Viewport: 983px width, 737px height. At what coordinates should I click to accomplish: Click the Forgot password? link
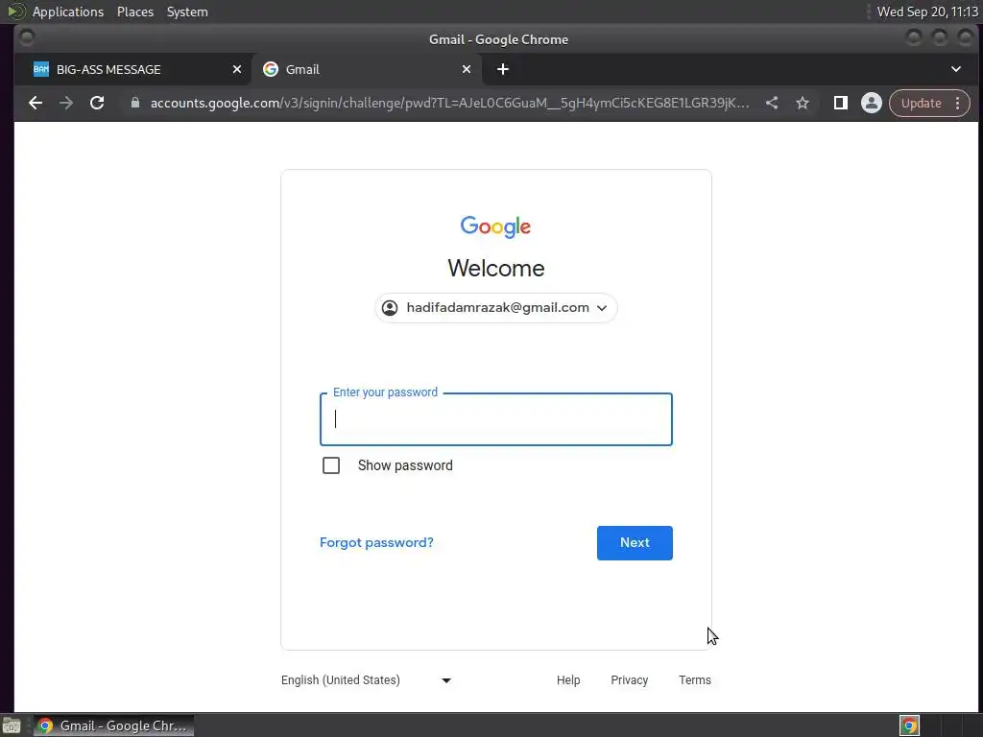376,543
